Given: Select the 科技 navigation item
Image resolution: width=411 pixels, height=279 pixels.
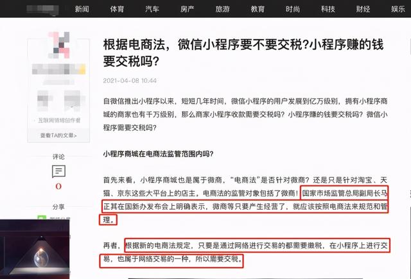Looking at the screenshot, I should point(328,9).
